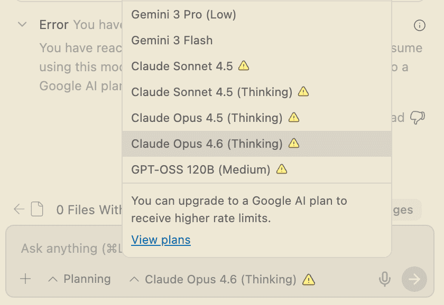Image resolution: width=444 pixels, height=305 pixels.
Task: Click the info circle icon beside Error
Action: point(419,25)
